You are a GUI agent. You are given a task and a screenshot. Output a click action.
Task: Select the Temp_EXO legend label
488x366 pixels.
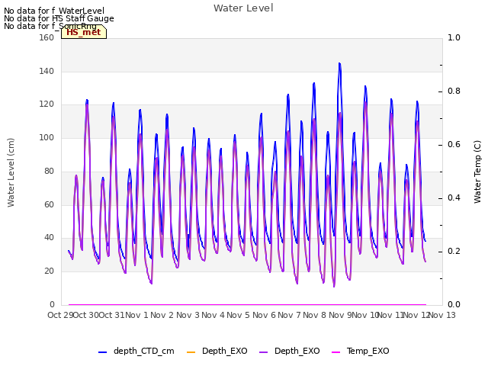coord(368,351)
